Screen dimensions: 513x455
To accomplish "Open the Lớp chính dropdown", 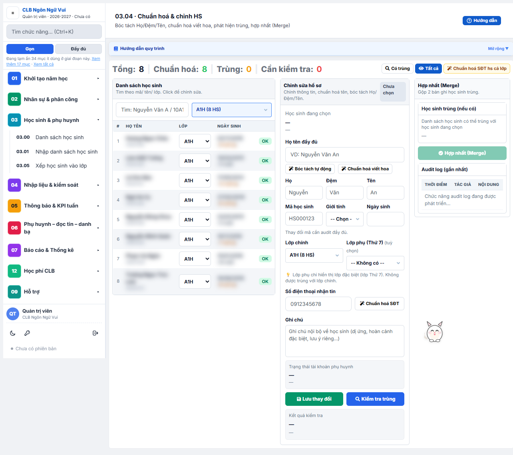I will coord(314,255).
